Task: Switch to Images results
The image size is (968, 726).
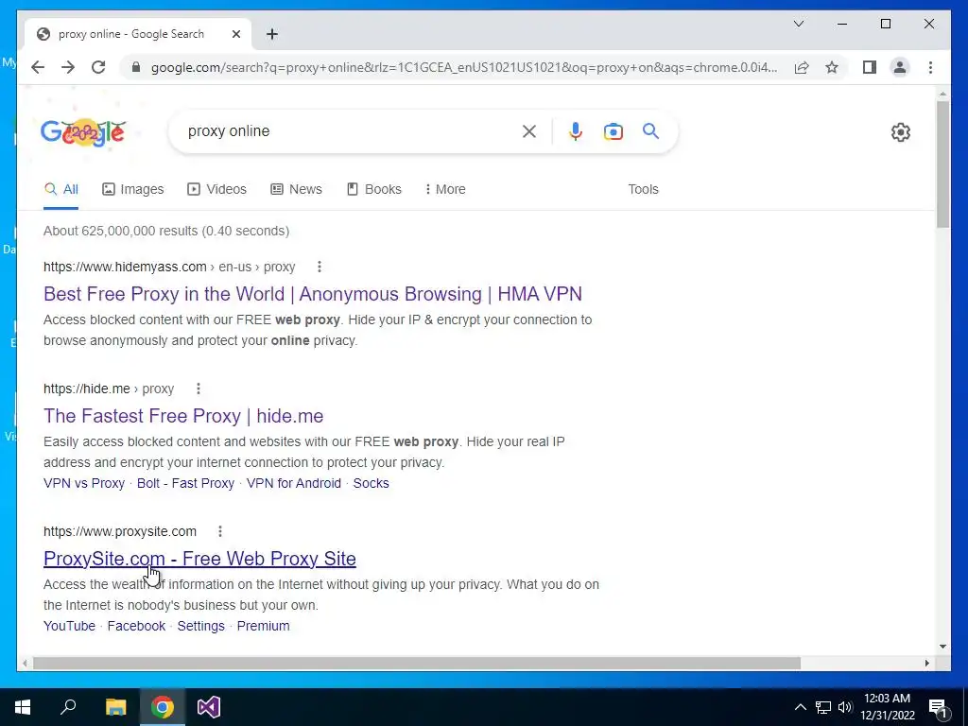Action: [132, 189]
